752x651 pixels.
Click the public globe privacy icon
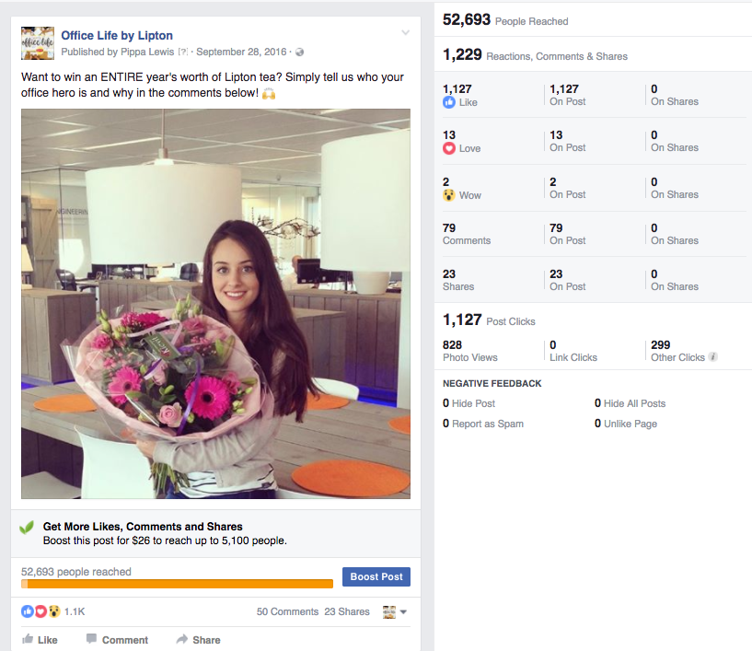click(300, 52)
